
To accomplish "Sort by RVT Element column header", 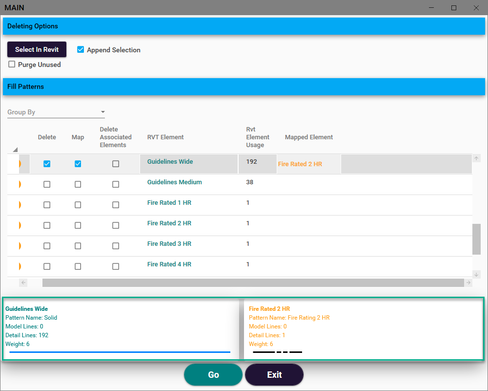I will [165, 137].
